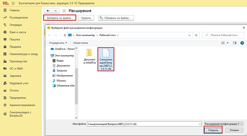Toggle the preview pane icon
The width and height of the screenshot is (247, 136).
(234, 43)
